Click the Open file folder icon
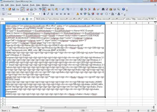The width and height of the screenshot is (157, 112). tap(10, 9)
